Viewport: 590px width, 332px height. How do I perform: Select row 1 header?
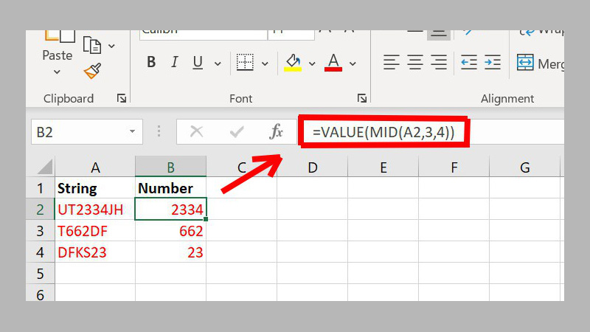point(41,188)
